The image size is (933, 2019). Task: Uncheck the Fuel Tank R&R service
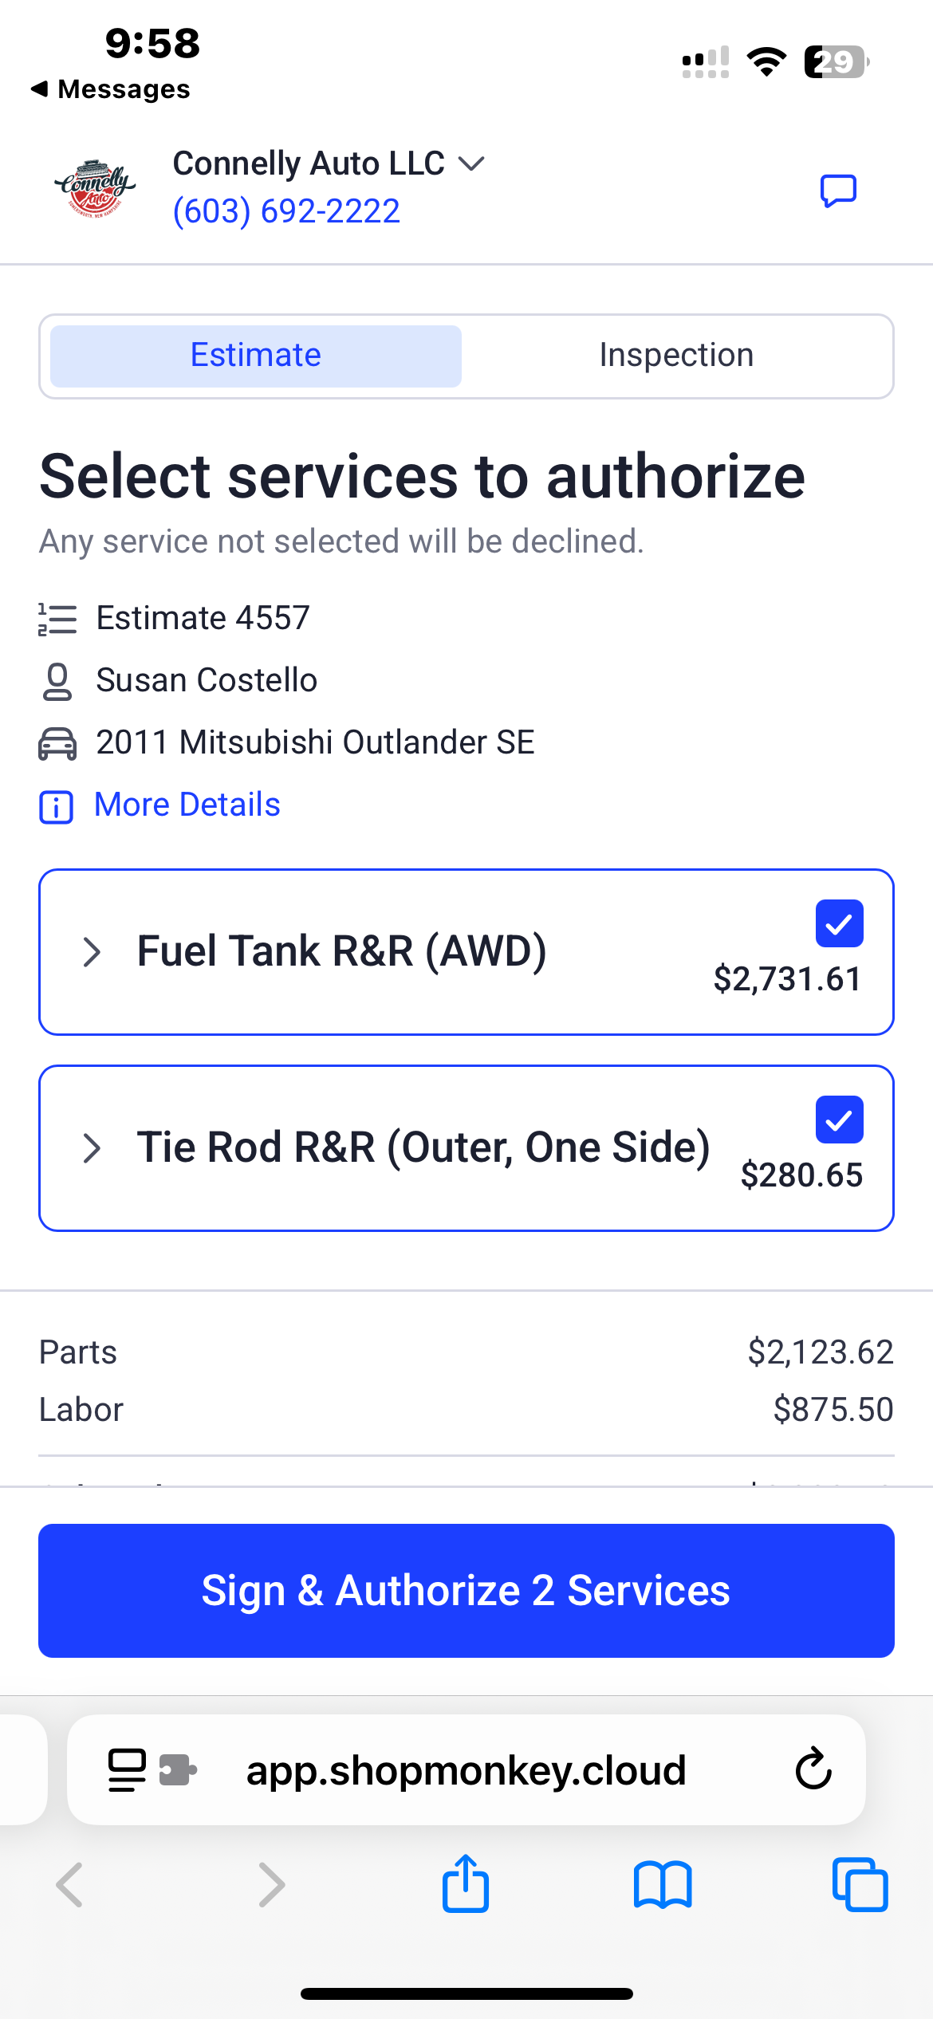coord(839,923)
